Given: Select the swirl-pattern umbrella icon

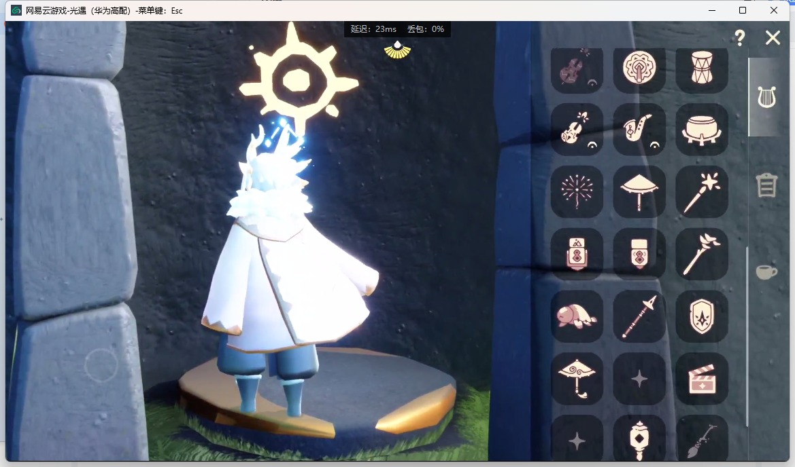Looking at the screenshot, I should pyautogui.click(x=577, y=379).
